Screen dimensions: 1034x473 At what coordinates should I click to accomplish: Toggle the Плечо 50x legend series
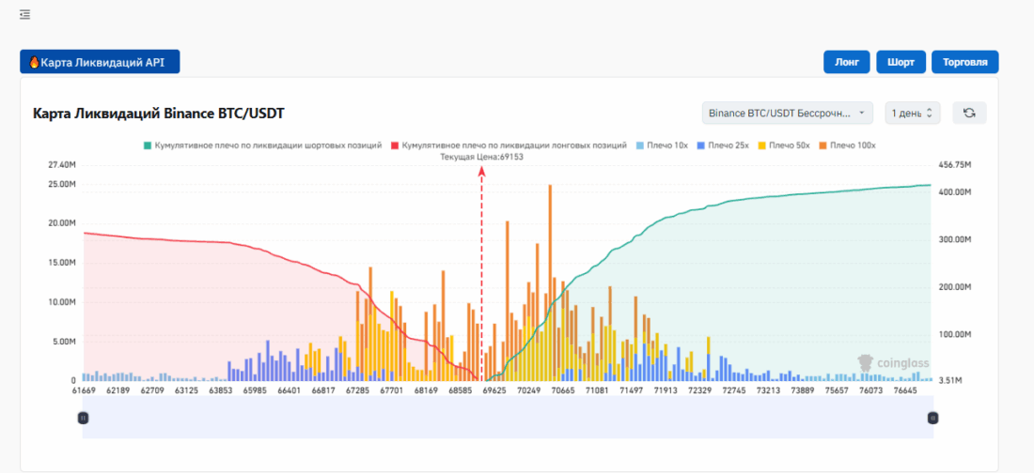[x=783, y=145]
